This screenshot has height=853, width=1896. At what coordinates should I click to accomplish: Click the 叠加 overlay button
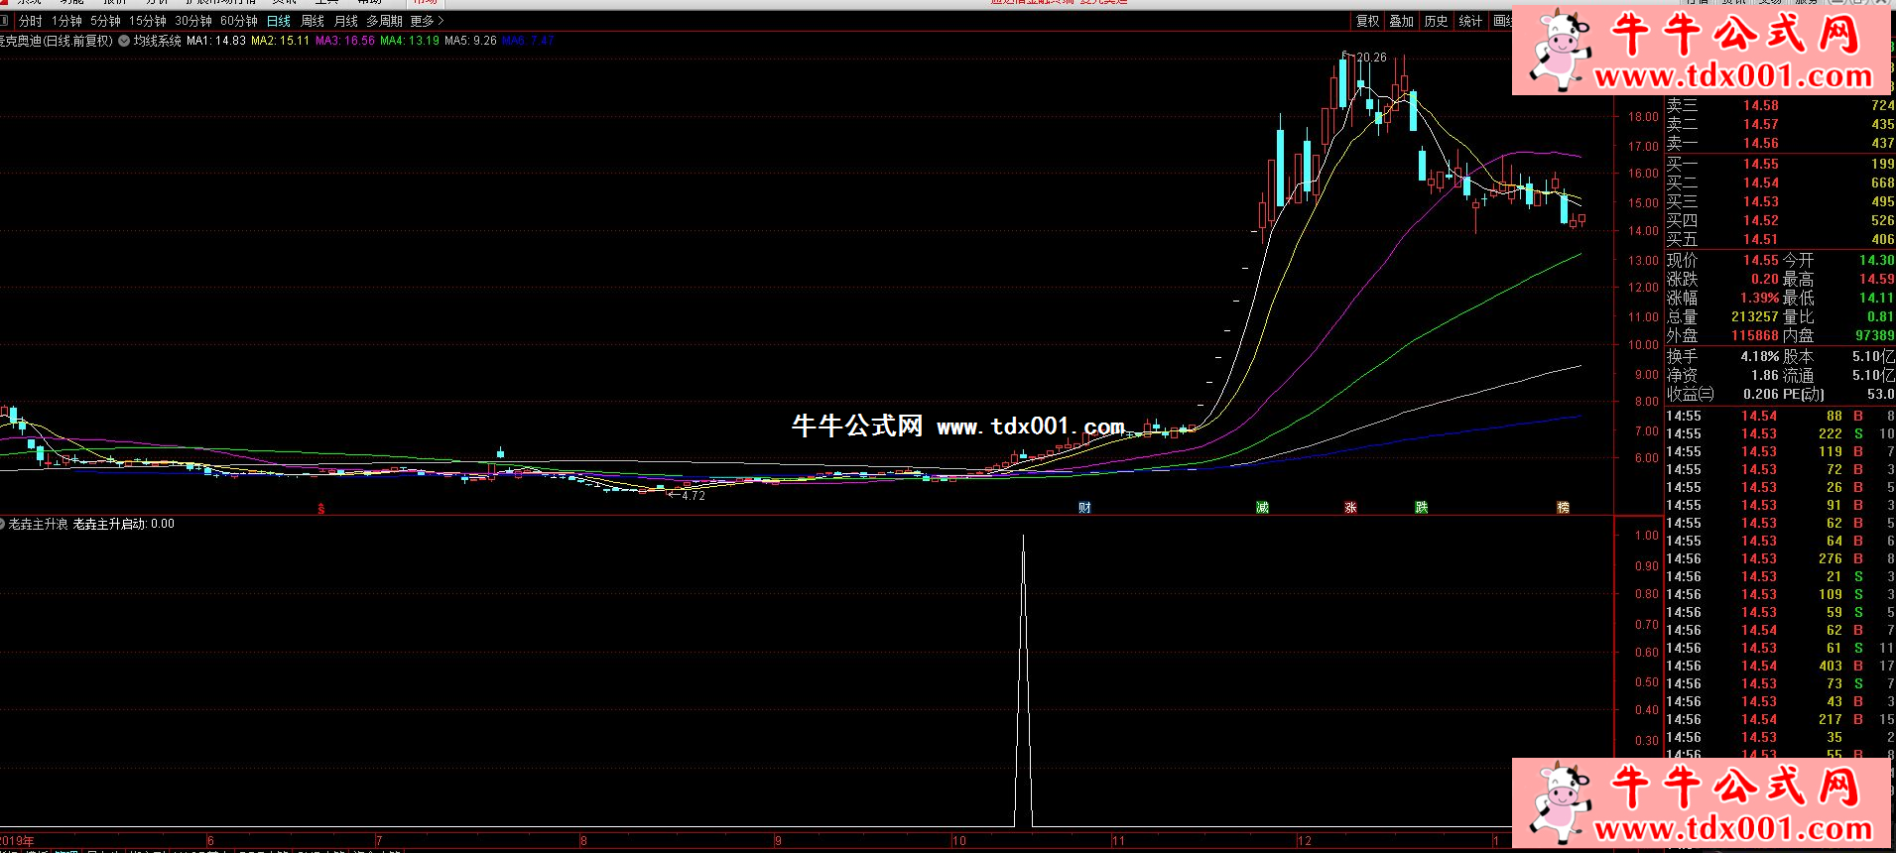pos(1401,21)
